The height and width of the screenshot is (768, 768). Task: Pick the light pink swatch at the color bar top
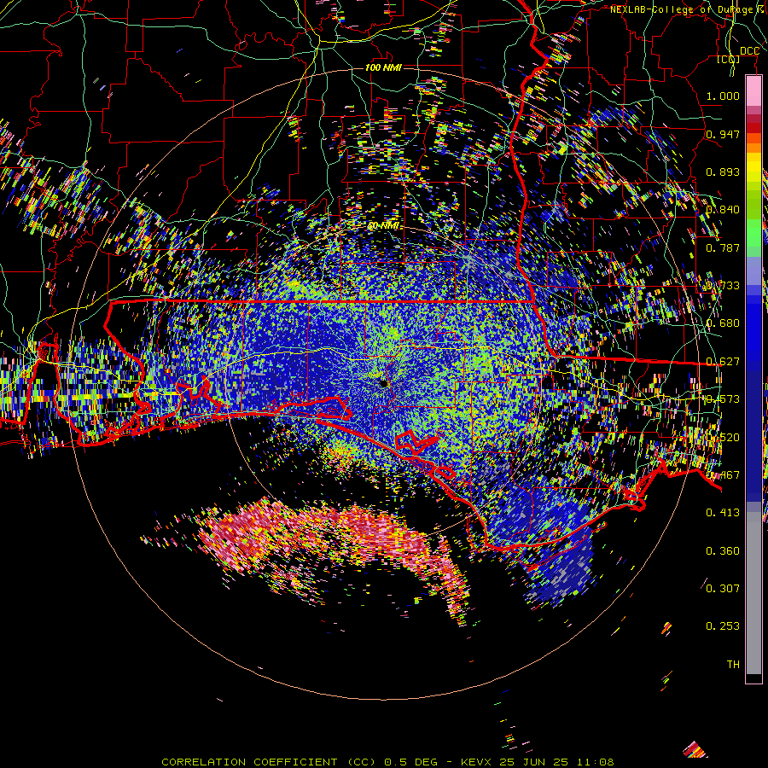coord(753,91)
